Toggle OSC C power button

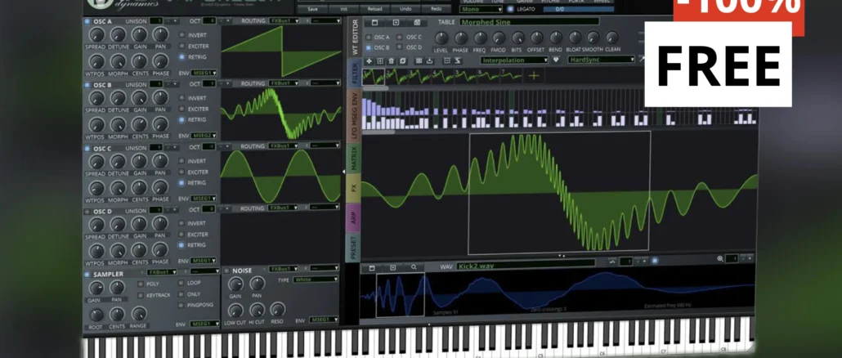click(87, 148)
